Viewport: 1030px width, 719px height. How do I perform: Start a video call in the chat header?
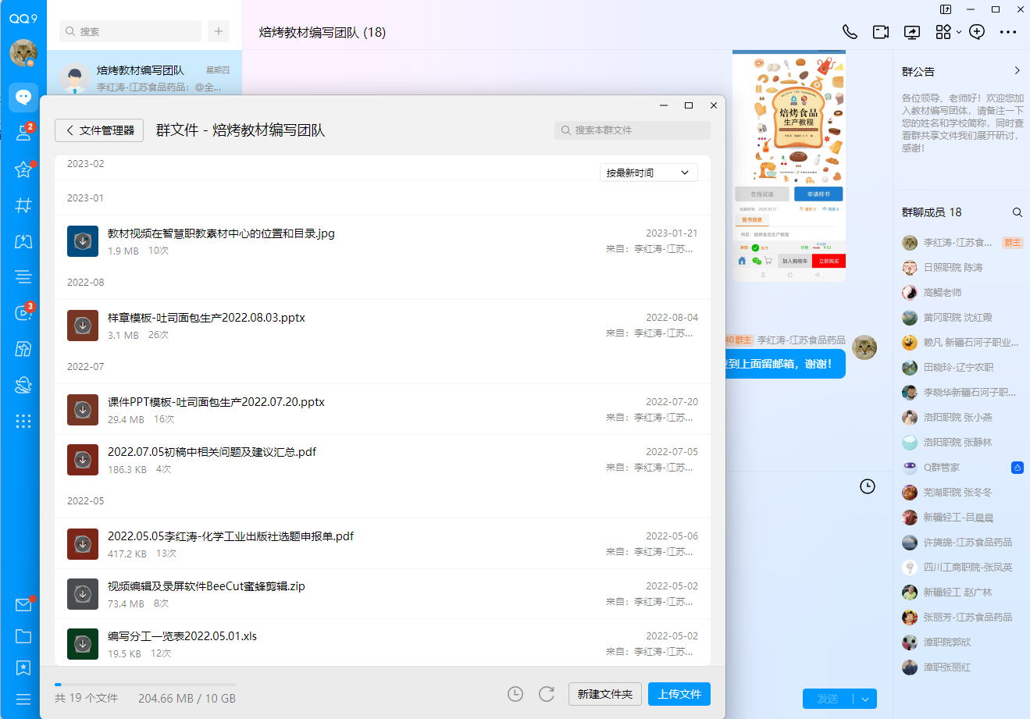pyautogui.click(x=881, y=32)
